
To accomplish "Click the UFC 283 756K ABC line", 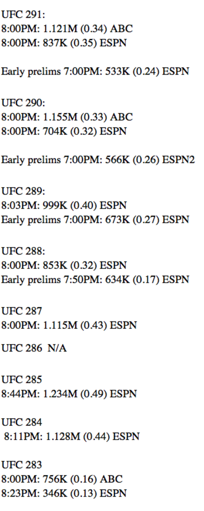I will point(61,479).
